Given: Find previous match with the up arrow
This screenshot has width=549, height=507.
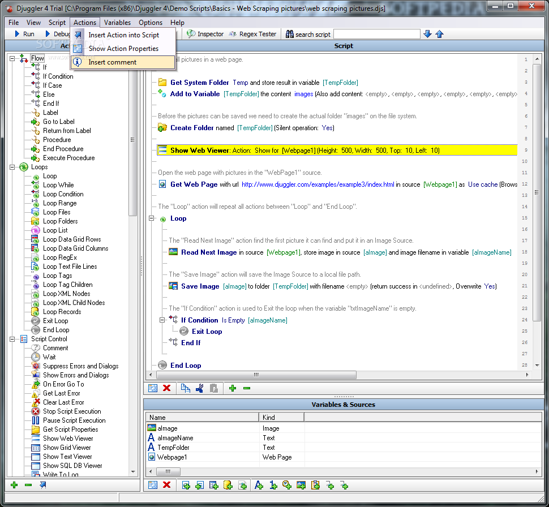Looking at the screenshot, I should [439, 34].
